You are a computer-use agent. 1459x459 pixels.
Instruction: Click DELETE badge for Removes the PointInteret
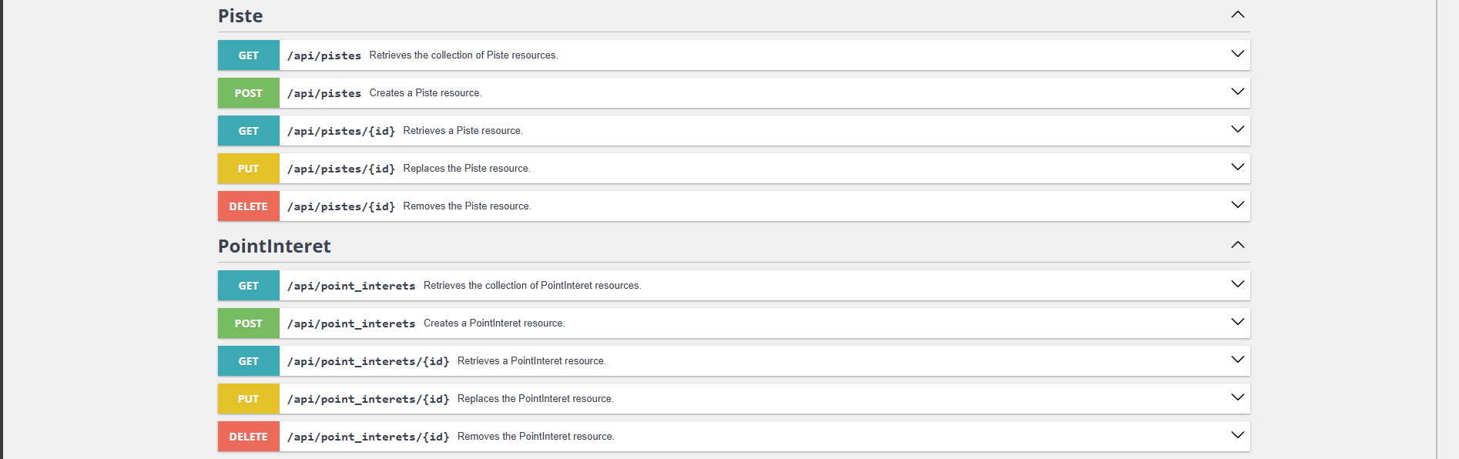[248, 437]
